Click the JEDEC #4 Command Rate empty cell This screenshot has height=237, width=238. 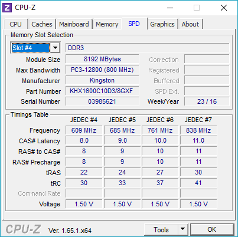[84, 193]
